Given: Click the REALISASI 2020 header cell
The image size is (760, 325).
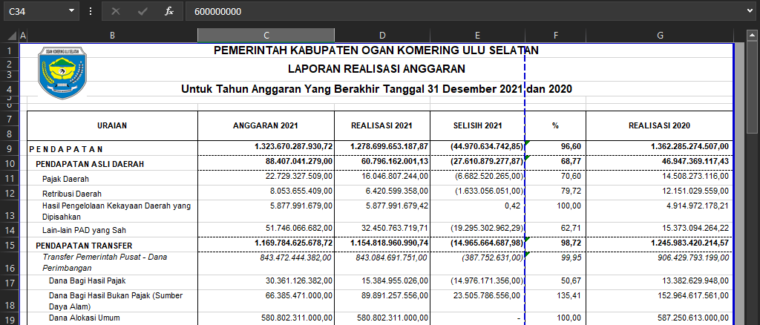Looking at the screenshot, I should coord(660,126).
